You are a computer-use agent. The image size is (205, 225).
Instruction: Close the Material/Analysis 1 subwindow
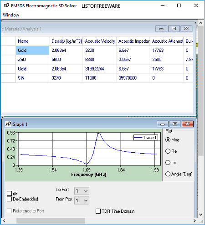(186, 29)
